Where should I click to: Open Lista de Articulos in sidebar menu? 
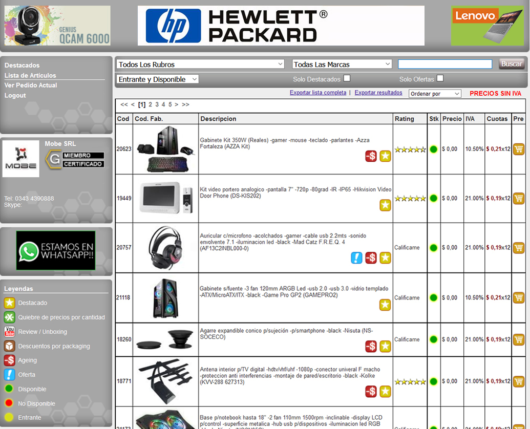(x=30, y=75)
